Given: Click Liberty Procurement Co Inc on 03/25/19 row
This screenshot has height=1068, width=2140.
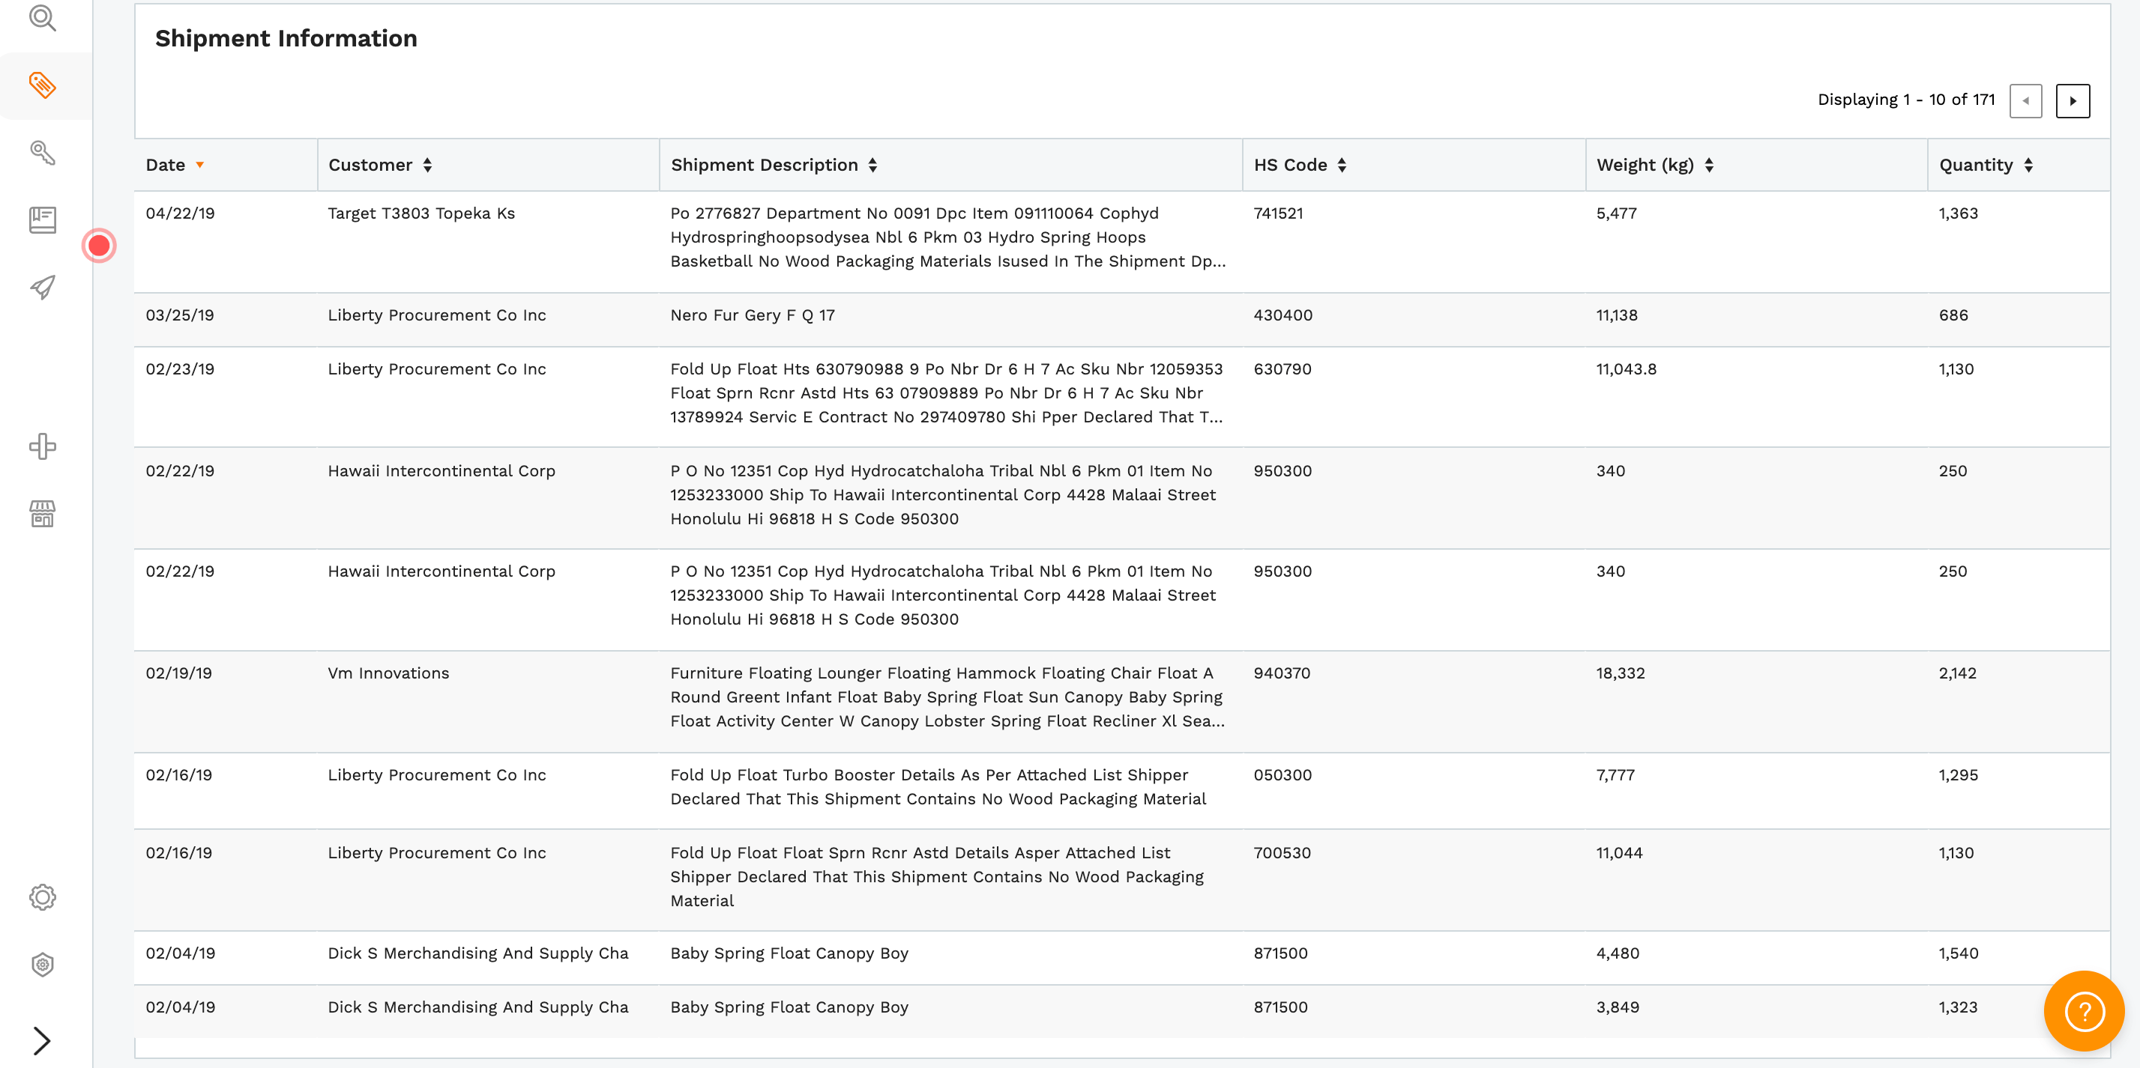Looking at the screenshot, I should pyautogui.click(x=437, y=315).
